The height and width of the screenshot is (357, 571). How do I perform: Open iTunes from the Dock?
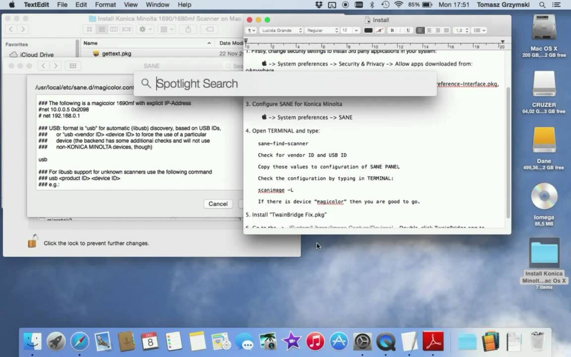pos(315,341)
